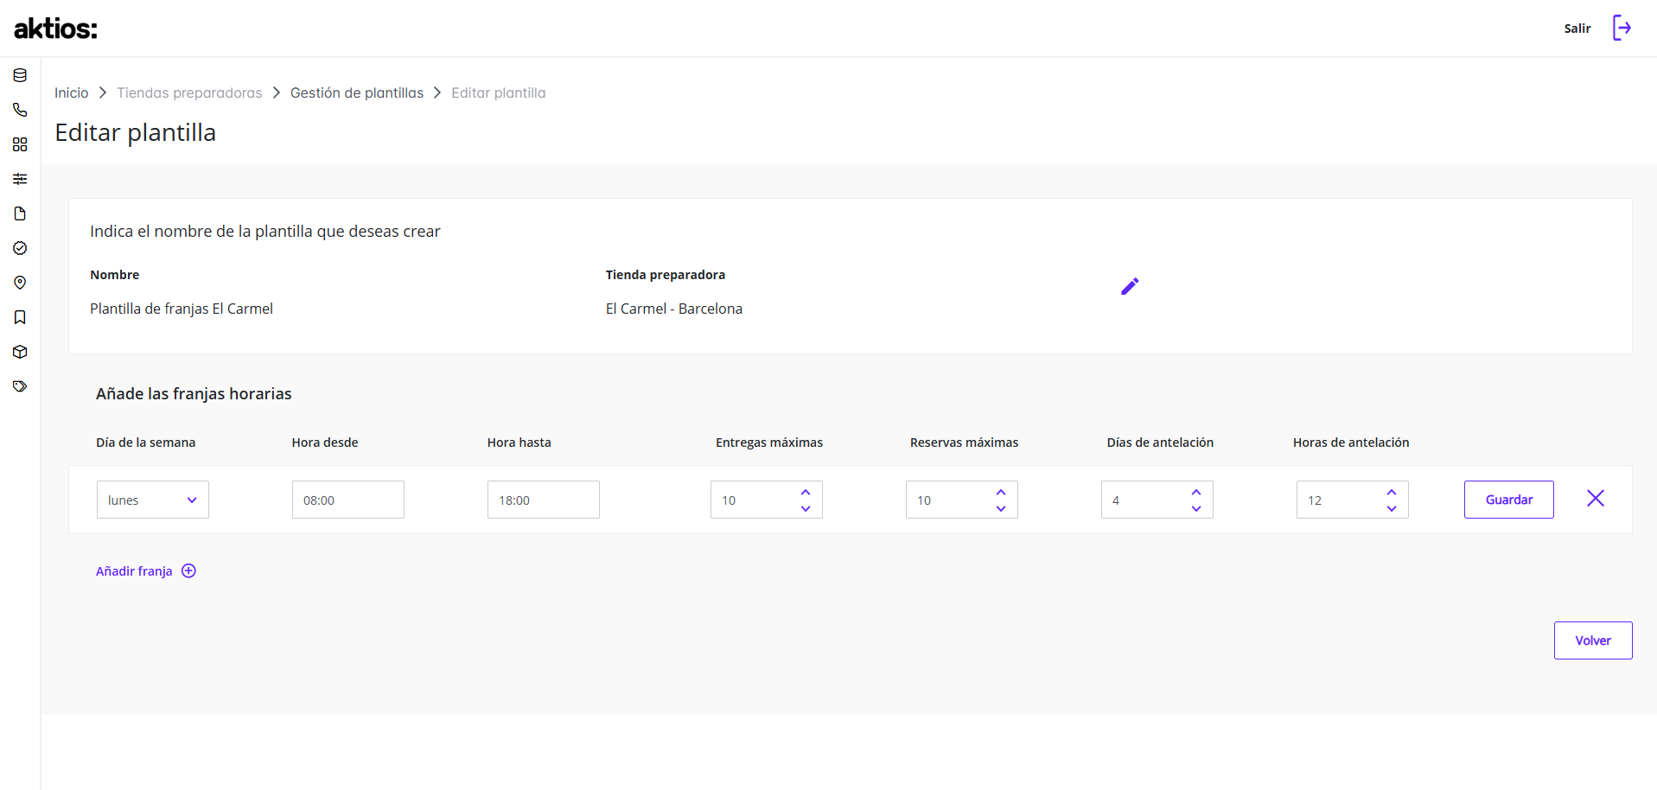Open the package box icon in sidebar
This screenshot has width=1657, height=790.
click(x=20, y=352)
